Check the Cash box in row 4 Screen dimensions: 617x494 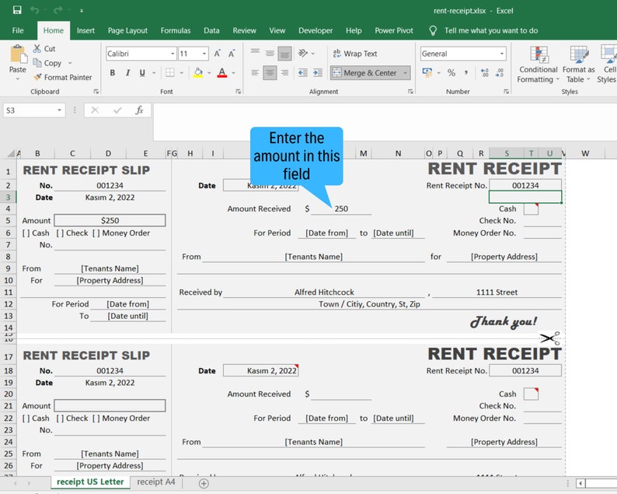click(x=531, y=208)
